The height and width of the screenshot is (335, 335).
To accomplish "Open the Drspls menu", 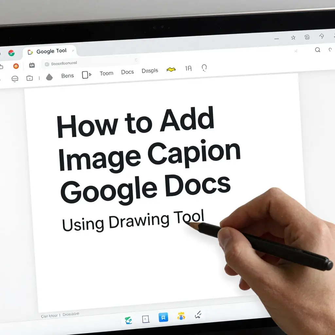I will (x=150, y=71).
